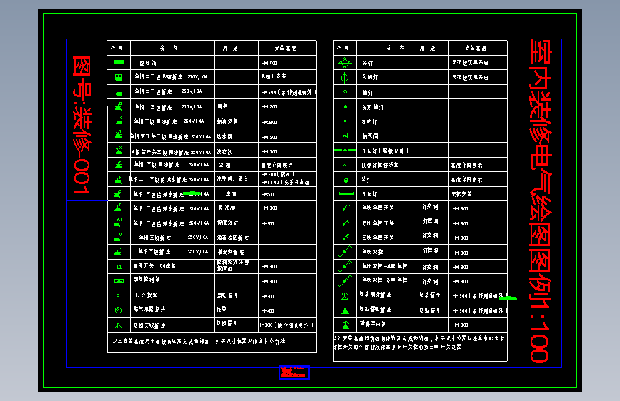Select the solid green bar 日光灯 symbol
This screenshot has width=620, height=401.
(346, 193)
